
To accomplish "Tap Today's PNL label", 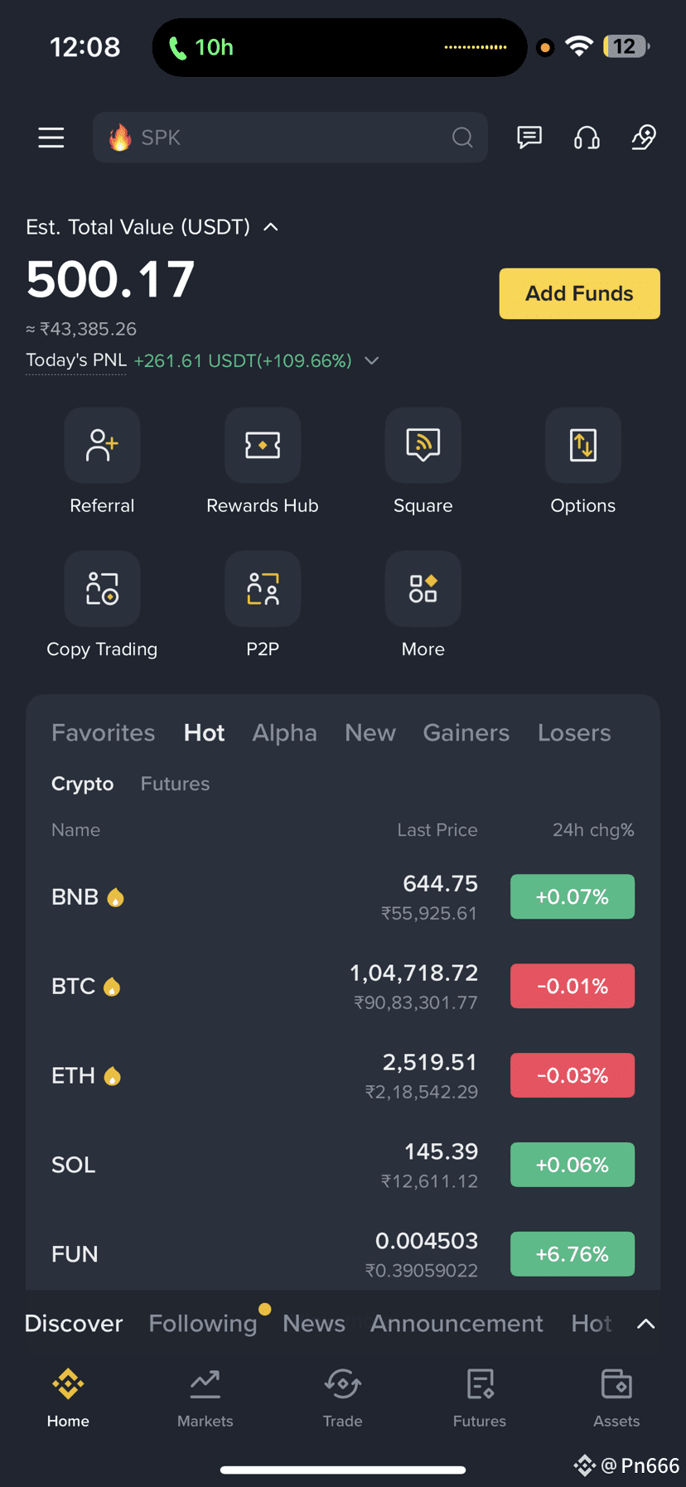I will (x=76, y=360).
